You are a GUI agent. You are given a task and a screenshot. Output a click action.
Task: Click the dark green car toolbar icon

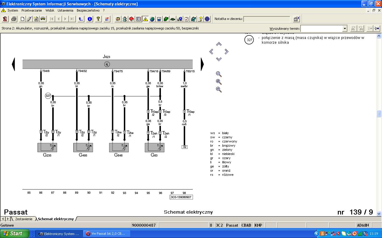tap(173, 19)
